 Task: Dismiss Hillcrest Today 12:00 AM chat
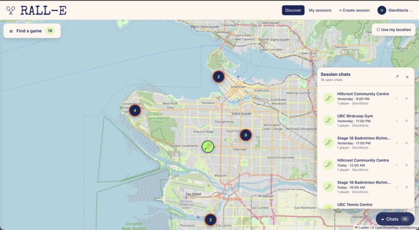click(407, 165)
